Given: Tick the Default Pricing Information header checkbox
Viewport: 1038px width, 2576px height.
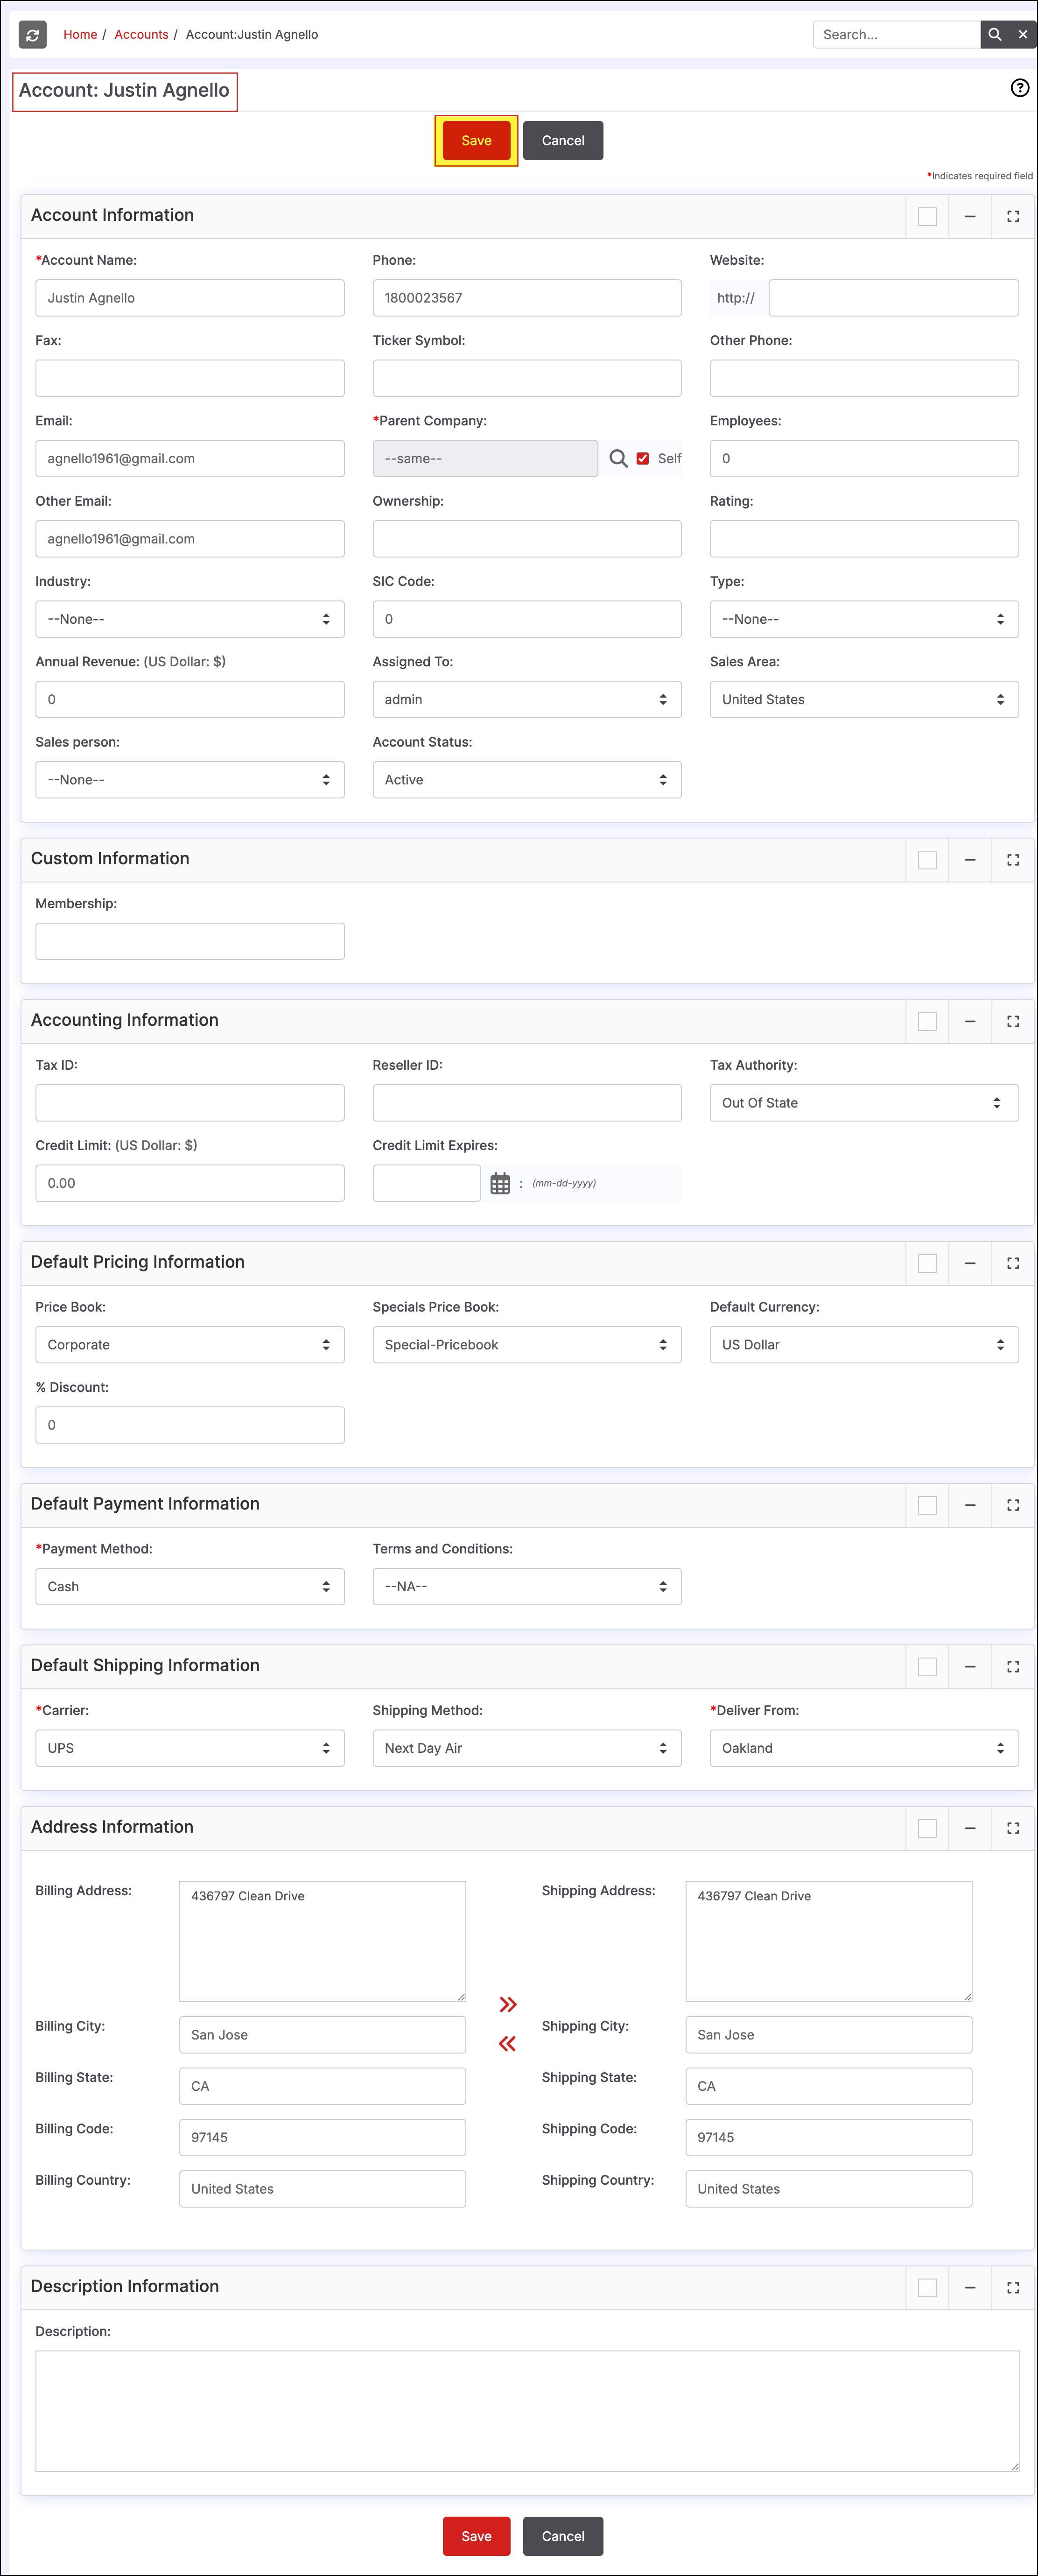Looking at the screenshot, I should [927, 1263].
